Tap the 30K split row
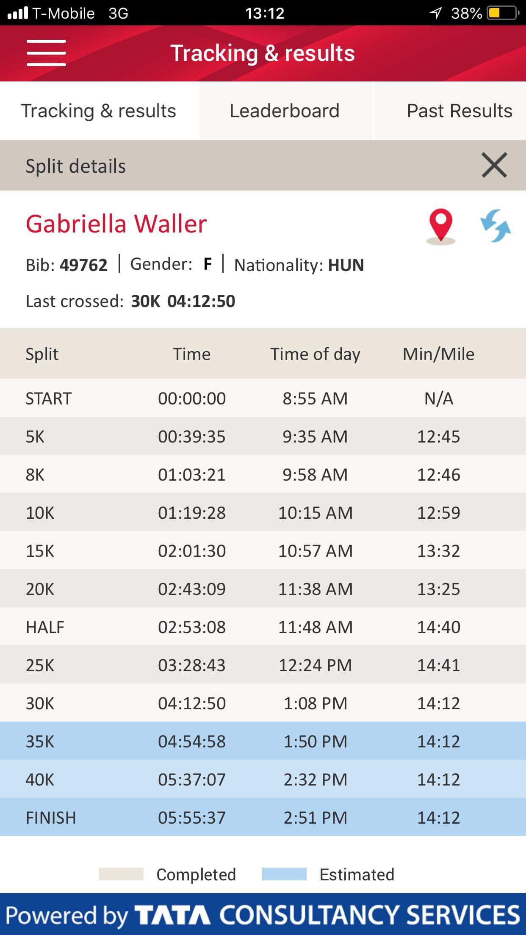The image size is (526, 935). [x=263, y=703]
